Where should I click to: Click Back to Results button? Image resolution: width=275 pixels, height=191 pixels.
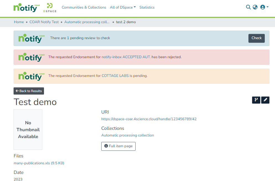coord(29,91)
